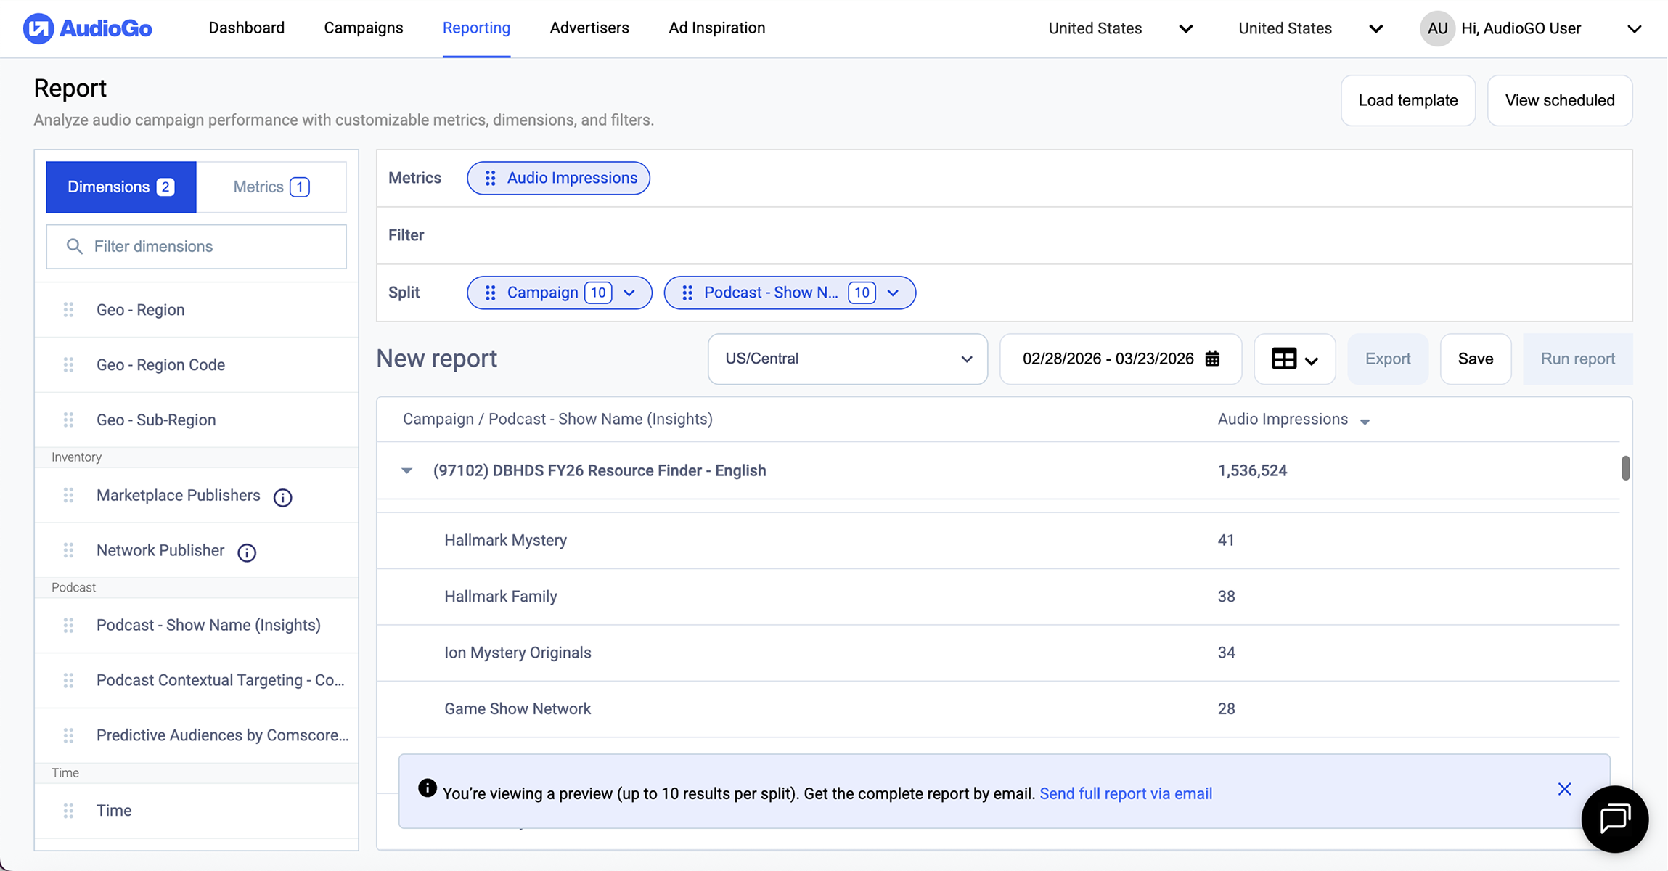This screenshot has height=871, width=1668.
Task: Click the 1,536,524 impressions value
Action: tap(1252, 470)
